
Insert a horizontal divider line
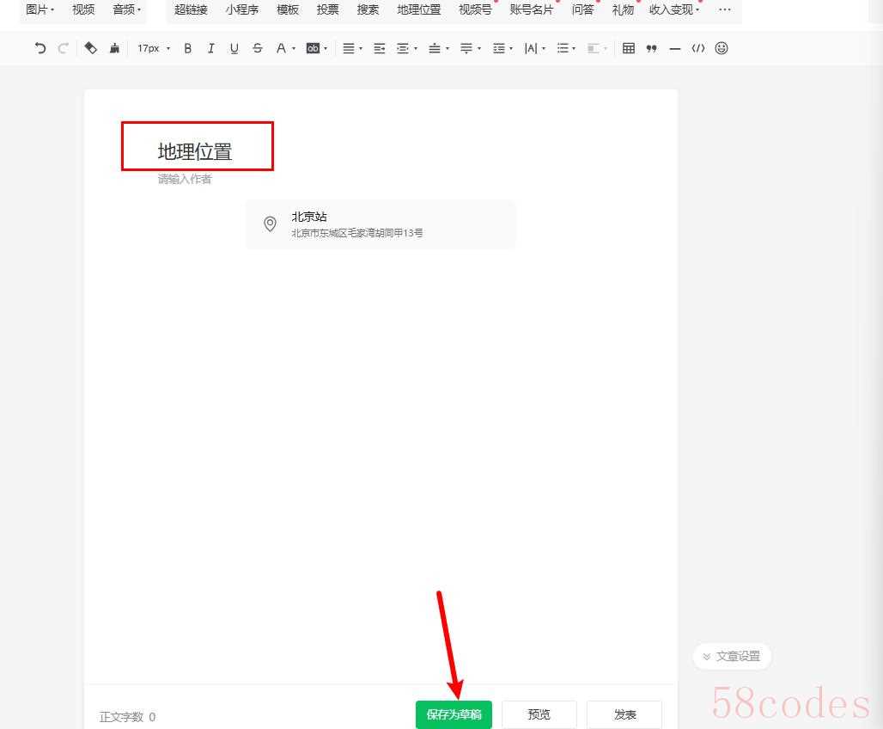675,48
